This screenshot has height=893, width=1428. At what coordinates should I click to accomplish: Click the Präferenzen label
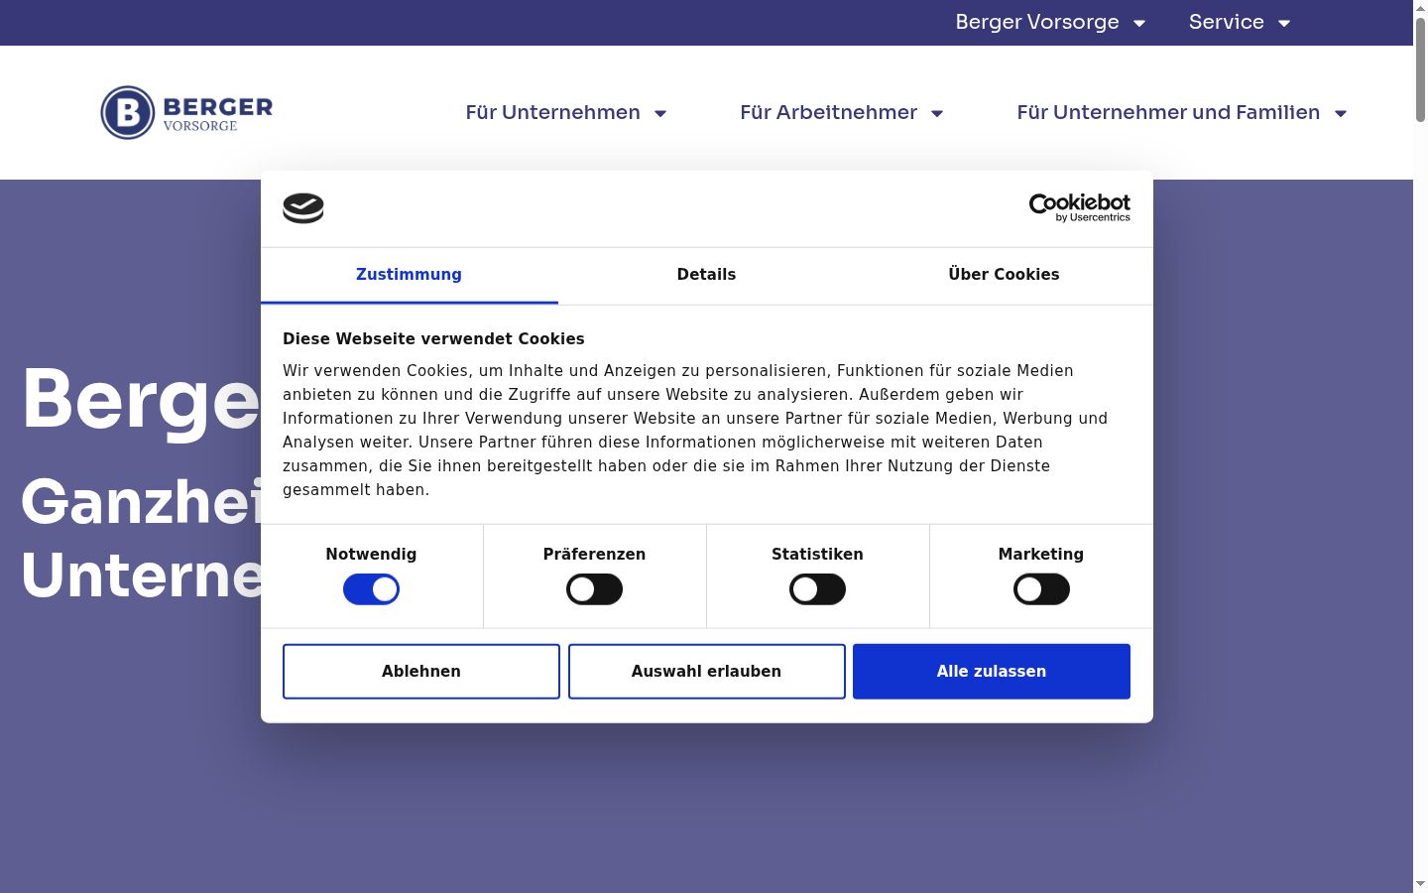point(594,555)
